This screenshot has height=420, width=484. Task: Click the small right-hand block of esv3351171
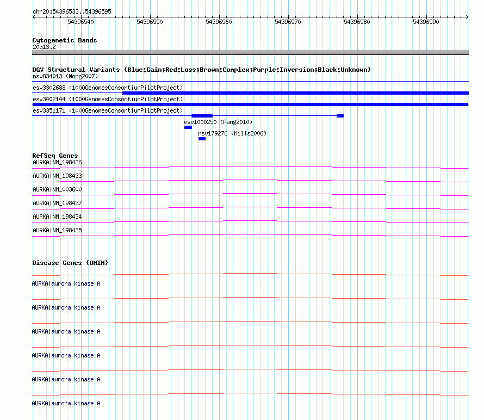click(x=340, y=116)
